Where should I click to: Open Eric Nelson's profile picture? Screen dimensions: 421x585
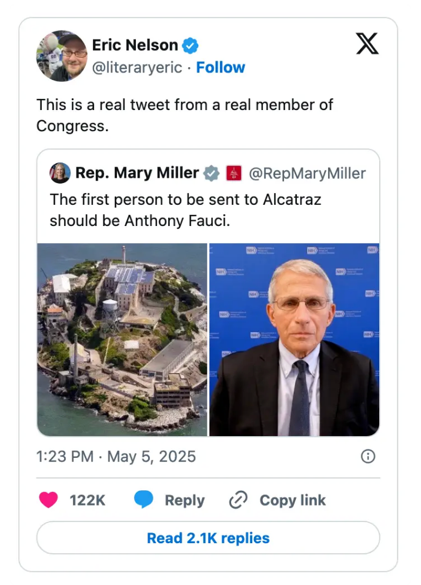(x=62, y=56)
